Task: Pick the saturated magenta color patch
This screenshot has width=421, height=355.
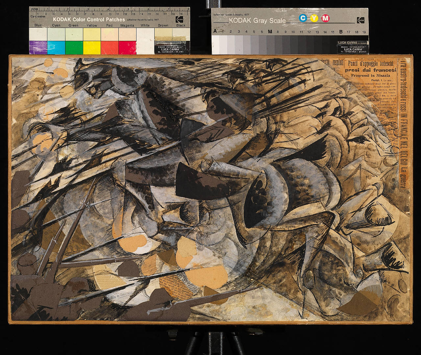Action: (x=127, y=47)
